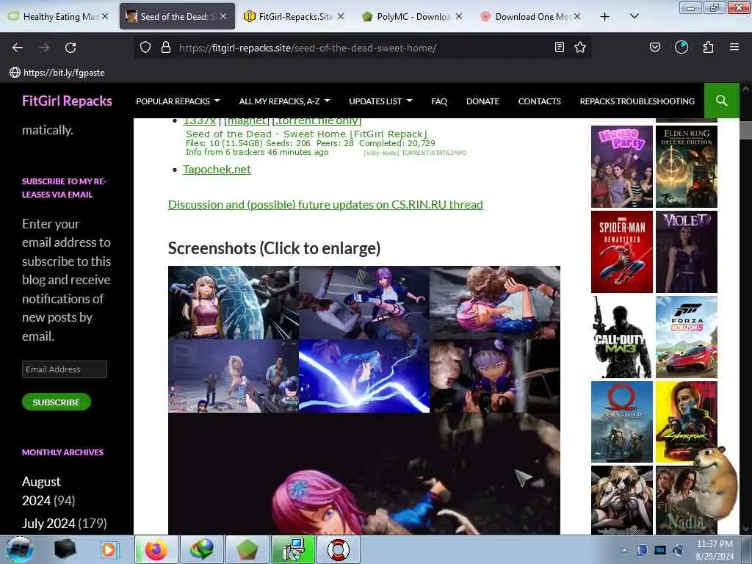
Task: Open Pocket save icon in toolbar
Action: click(654, 47)
